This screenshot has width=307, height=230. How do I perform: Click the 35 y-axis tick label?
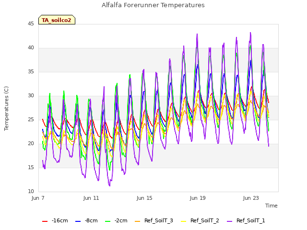coord(31,72)
